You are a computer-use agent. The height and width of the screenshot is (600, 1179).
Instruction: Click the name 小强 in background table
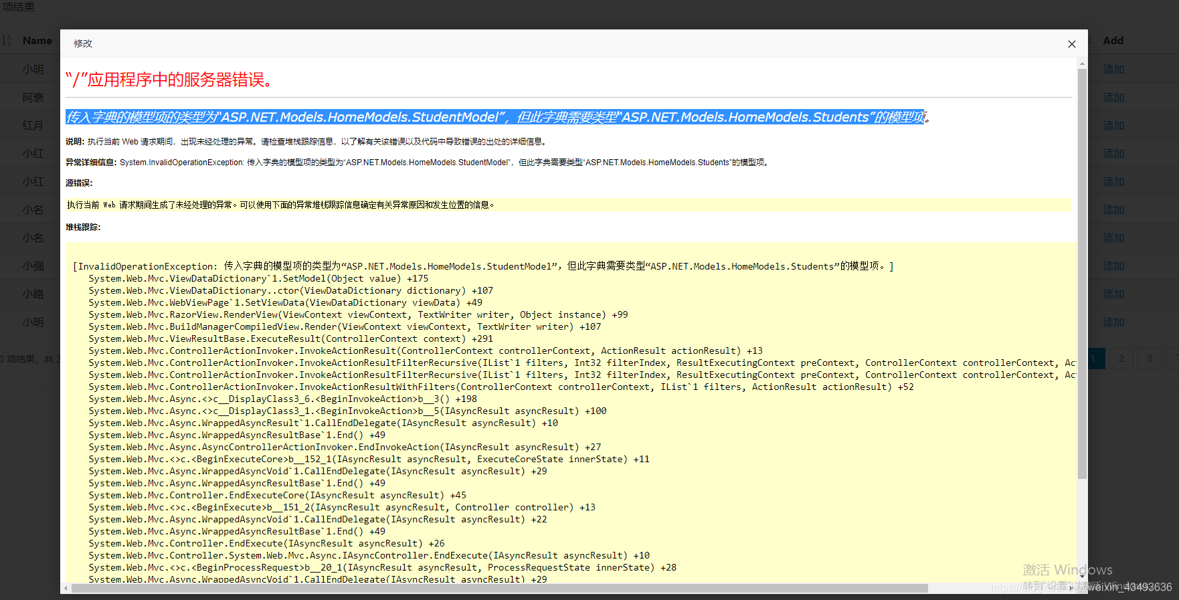click(x=33, y=266)
